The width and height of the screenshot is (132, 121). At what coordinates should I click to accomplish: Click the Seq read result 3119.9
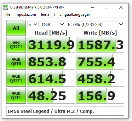coord(51,45)
